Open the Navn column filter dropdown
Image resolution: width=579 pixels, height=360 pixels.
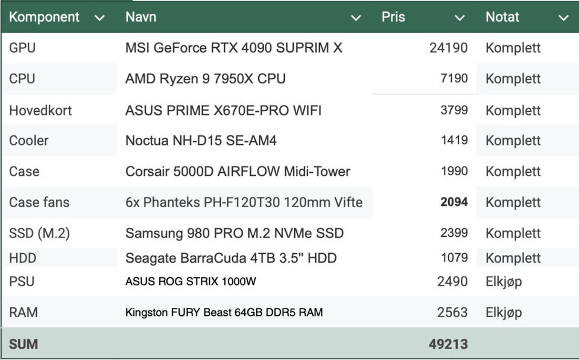[356, 18]
